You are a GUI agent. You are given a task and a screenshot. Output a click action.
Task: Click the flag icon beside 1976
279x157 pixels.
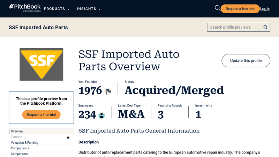pos(108,91)
